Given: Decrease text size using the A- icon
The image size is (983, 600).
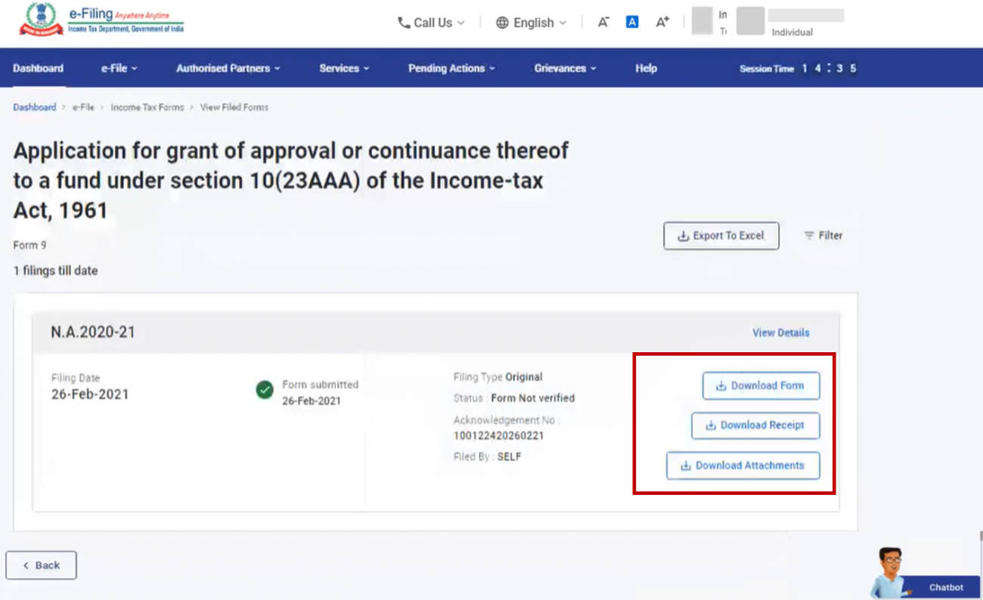Looking at the screenshot, I should click(603, 22).
